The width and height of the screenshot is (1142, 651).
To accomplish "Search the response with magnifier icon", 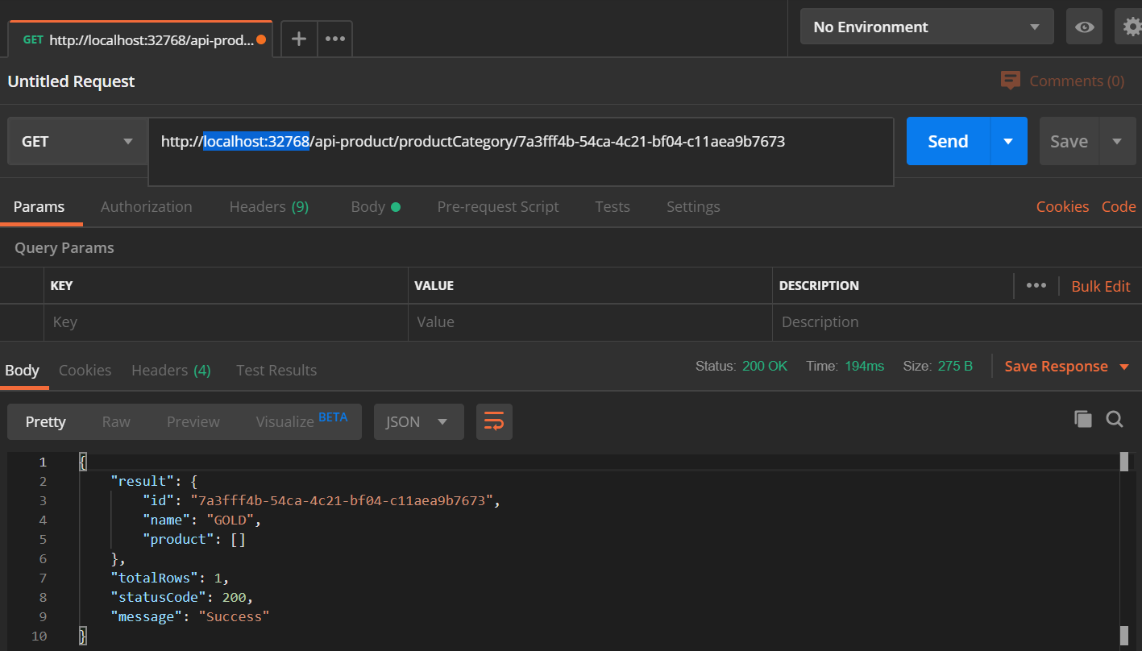I will 1115,419.
